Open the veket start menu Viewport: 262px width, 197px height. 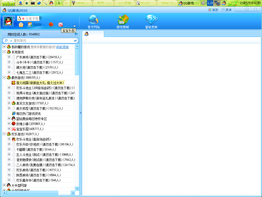coord(8,3)
